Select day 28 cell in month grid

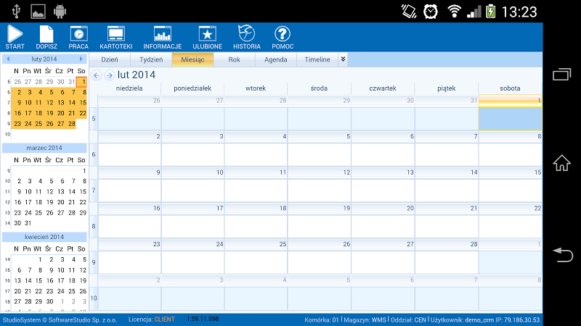pyautogui.click(x=447, y=256)
